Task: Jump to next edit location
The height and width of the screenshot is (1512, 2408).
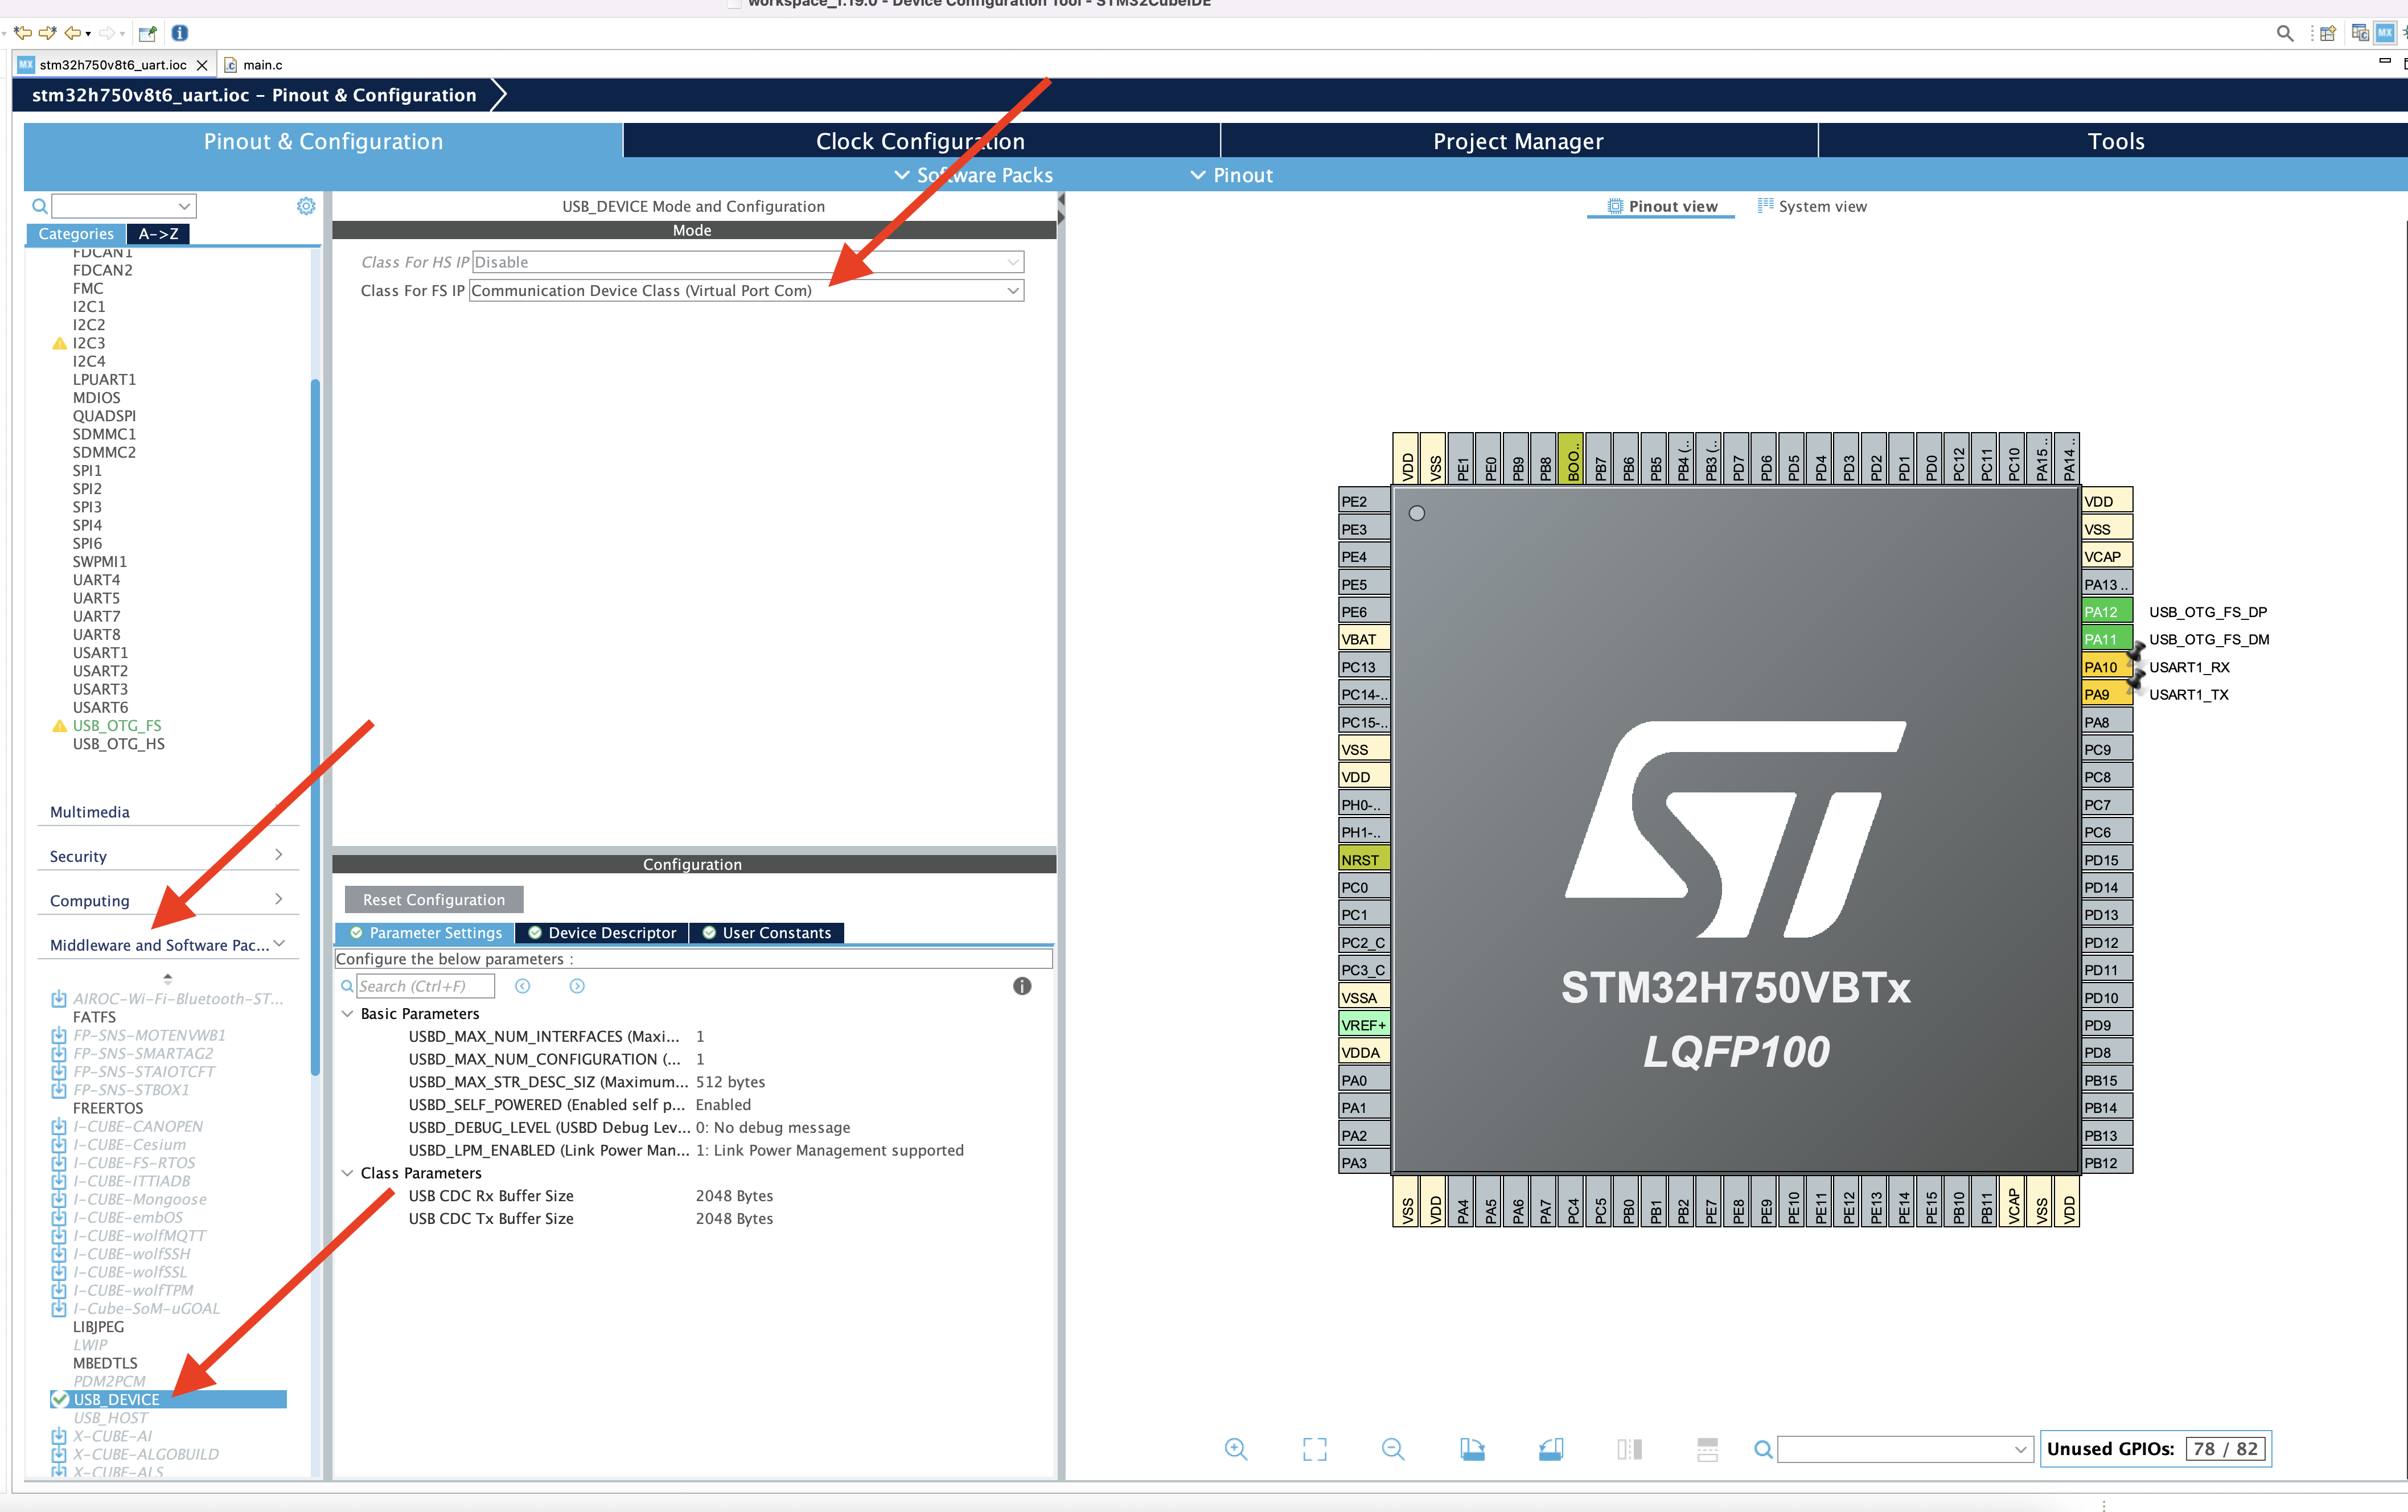Action: 47,33
